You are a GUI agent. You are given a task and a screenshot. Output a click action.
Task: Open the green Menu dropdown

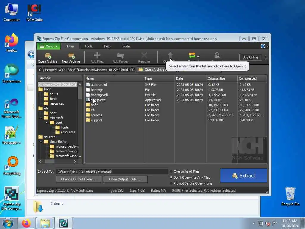(49, 46)
